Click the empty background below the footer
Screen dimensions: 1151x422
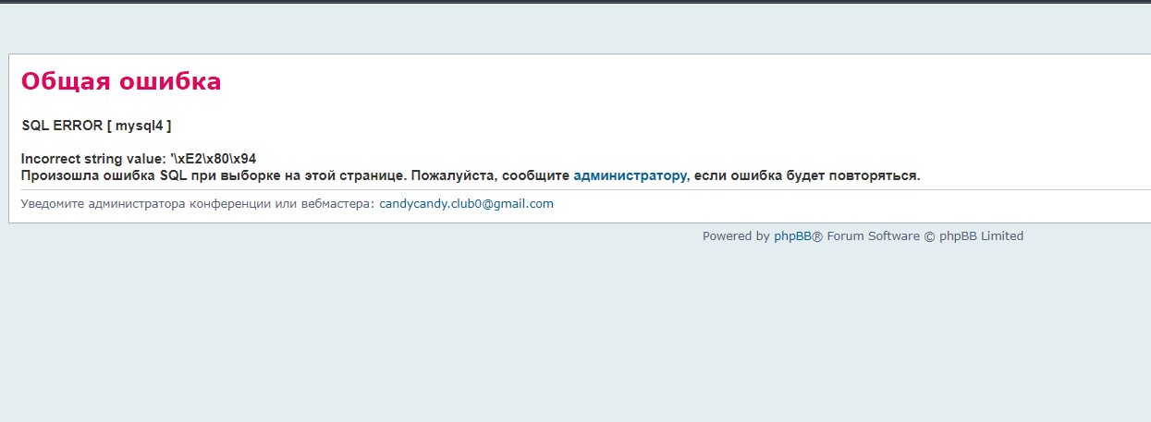pos(575,332)
